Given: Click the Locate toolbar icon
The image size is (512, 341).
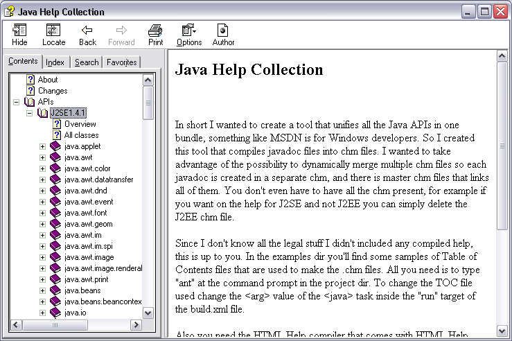Looking at the screenshot, I should point(53,30).
